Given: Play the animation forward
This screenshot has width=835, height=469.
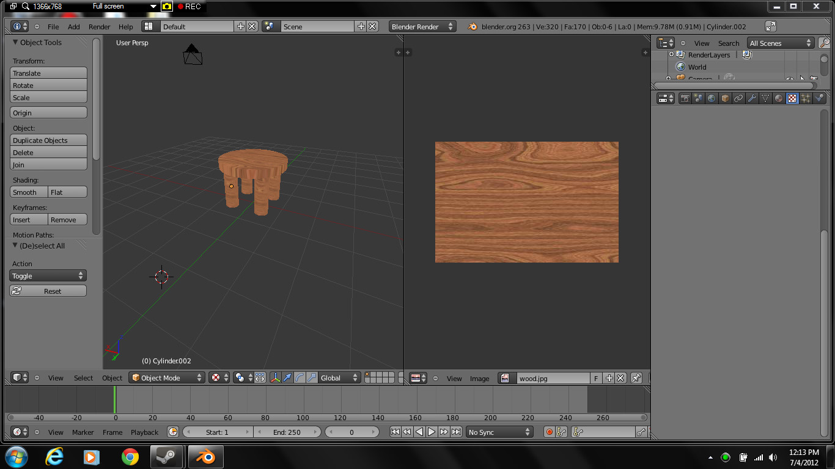Looking at the screenshot, I should click(x=432, y=432).
